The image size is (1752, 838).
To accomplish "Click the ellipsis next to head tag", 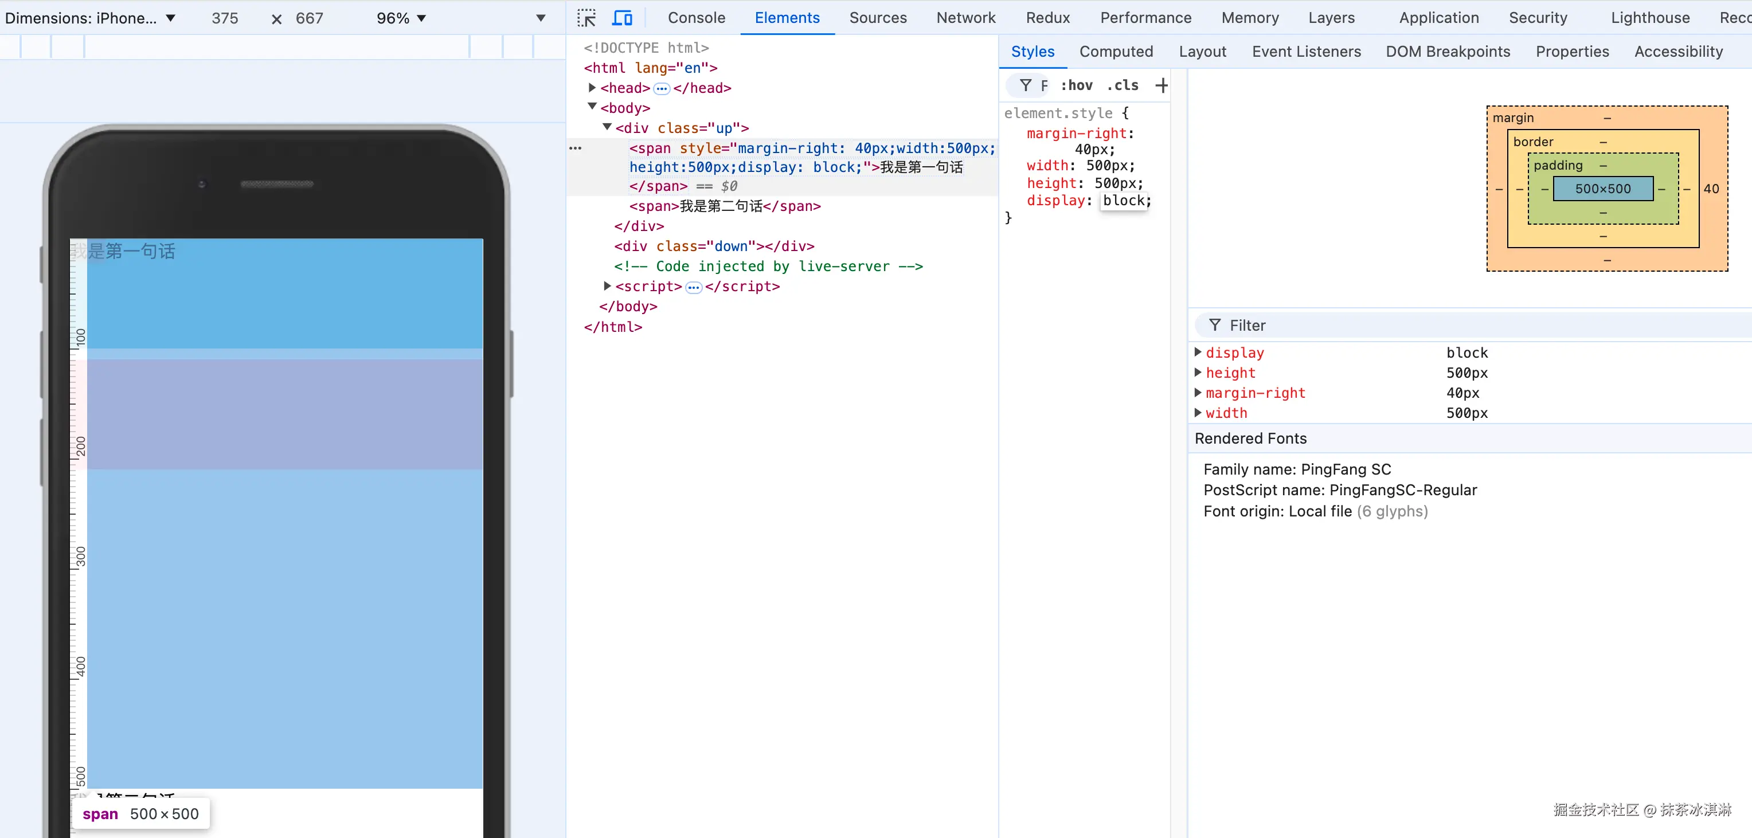I will tap(661, 88).
